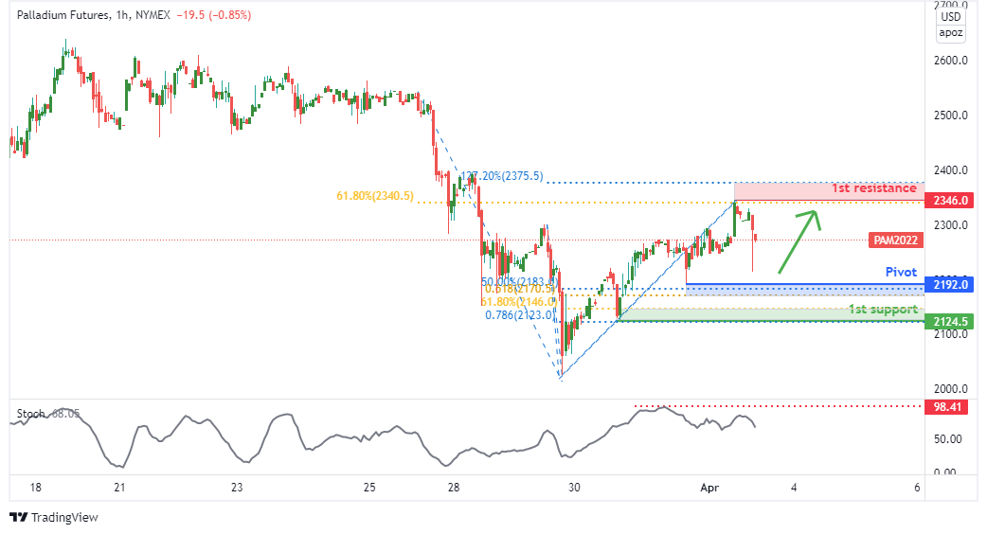Select the 2192.0 blue pivot price tag
This screenshot has width=987, height=534.
[x=950, y=284]
